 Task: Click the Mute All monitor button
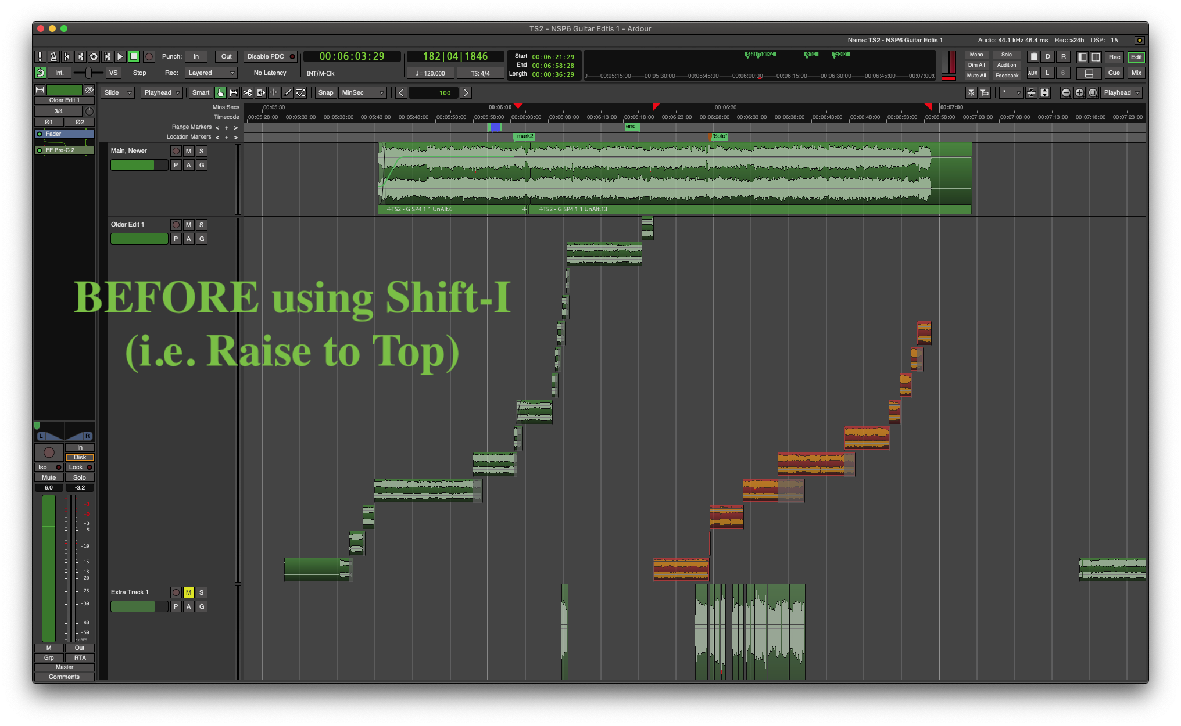976,76
